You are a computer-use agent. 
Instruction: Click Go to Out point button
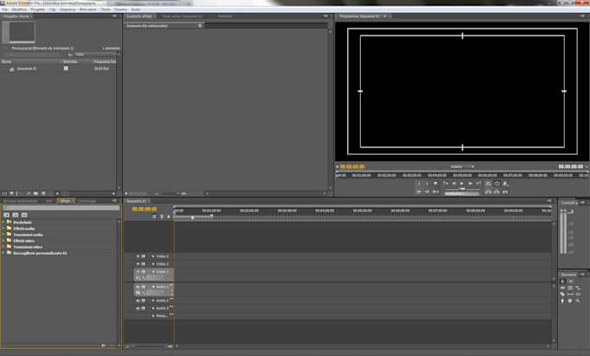(x=427, y=192)
